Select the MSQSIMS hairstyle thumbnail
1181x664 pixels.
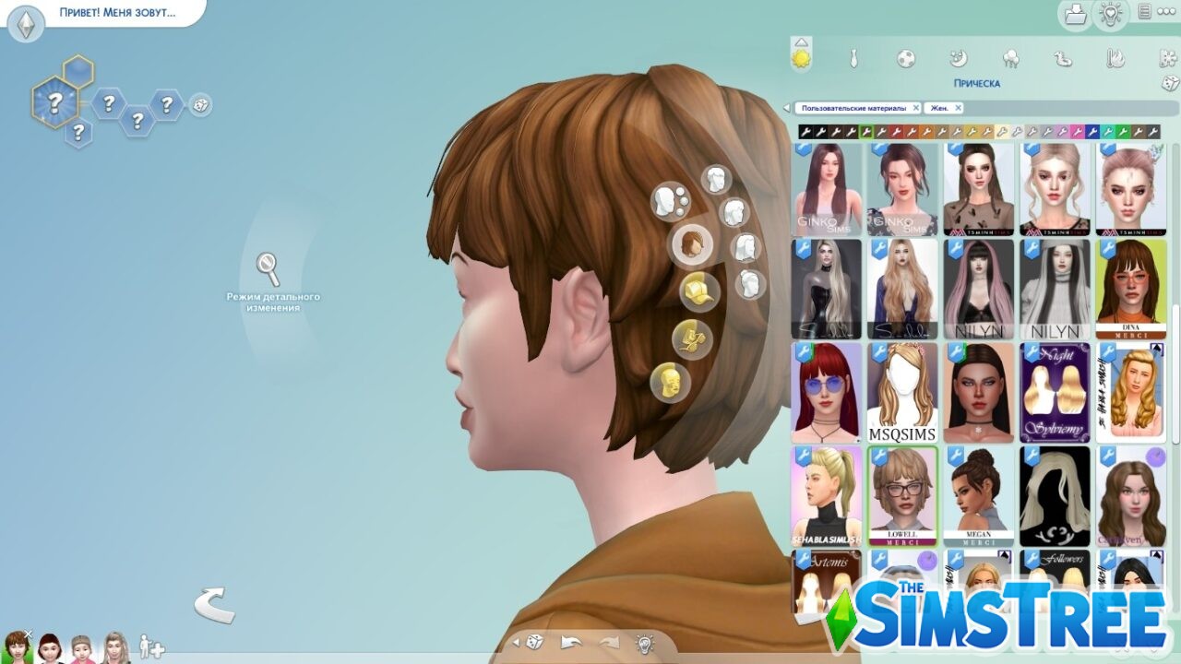[901, 393]
